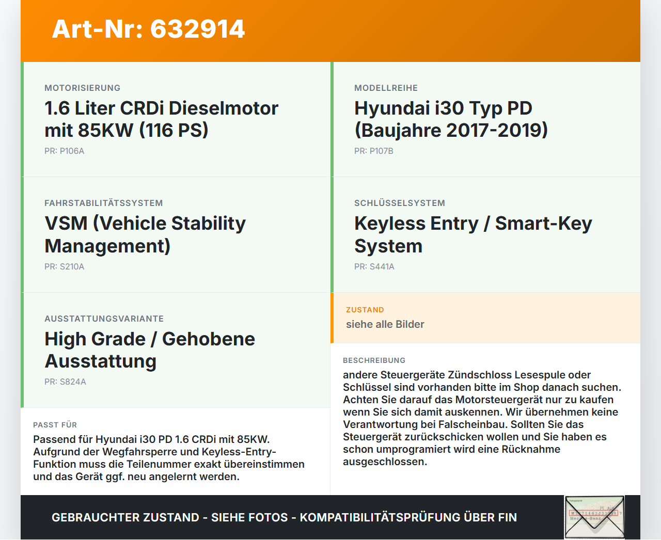Viewport: 661px width, 540px height.
Task: Click the 'siehe alle Bilder' condition text
Action: click(x=385, y=324)
